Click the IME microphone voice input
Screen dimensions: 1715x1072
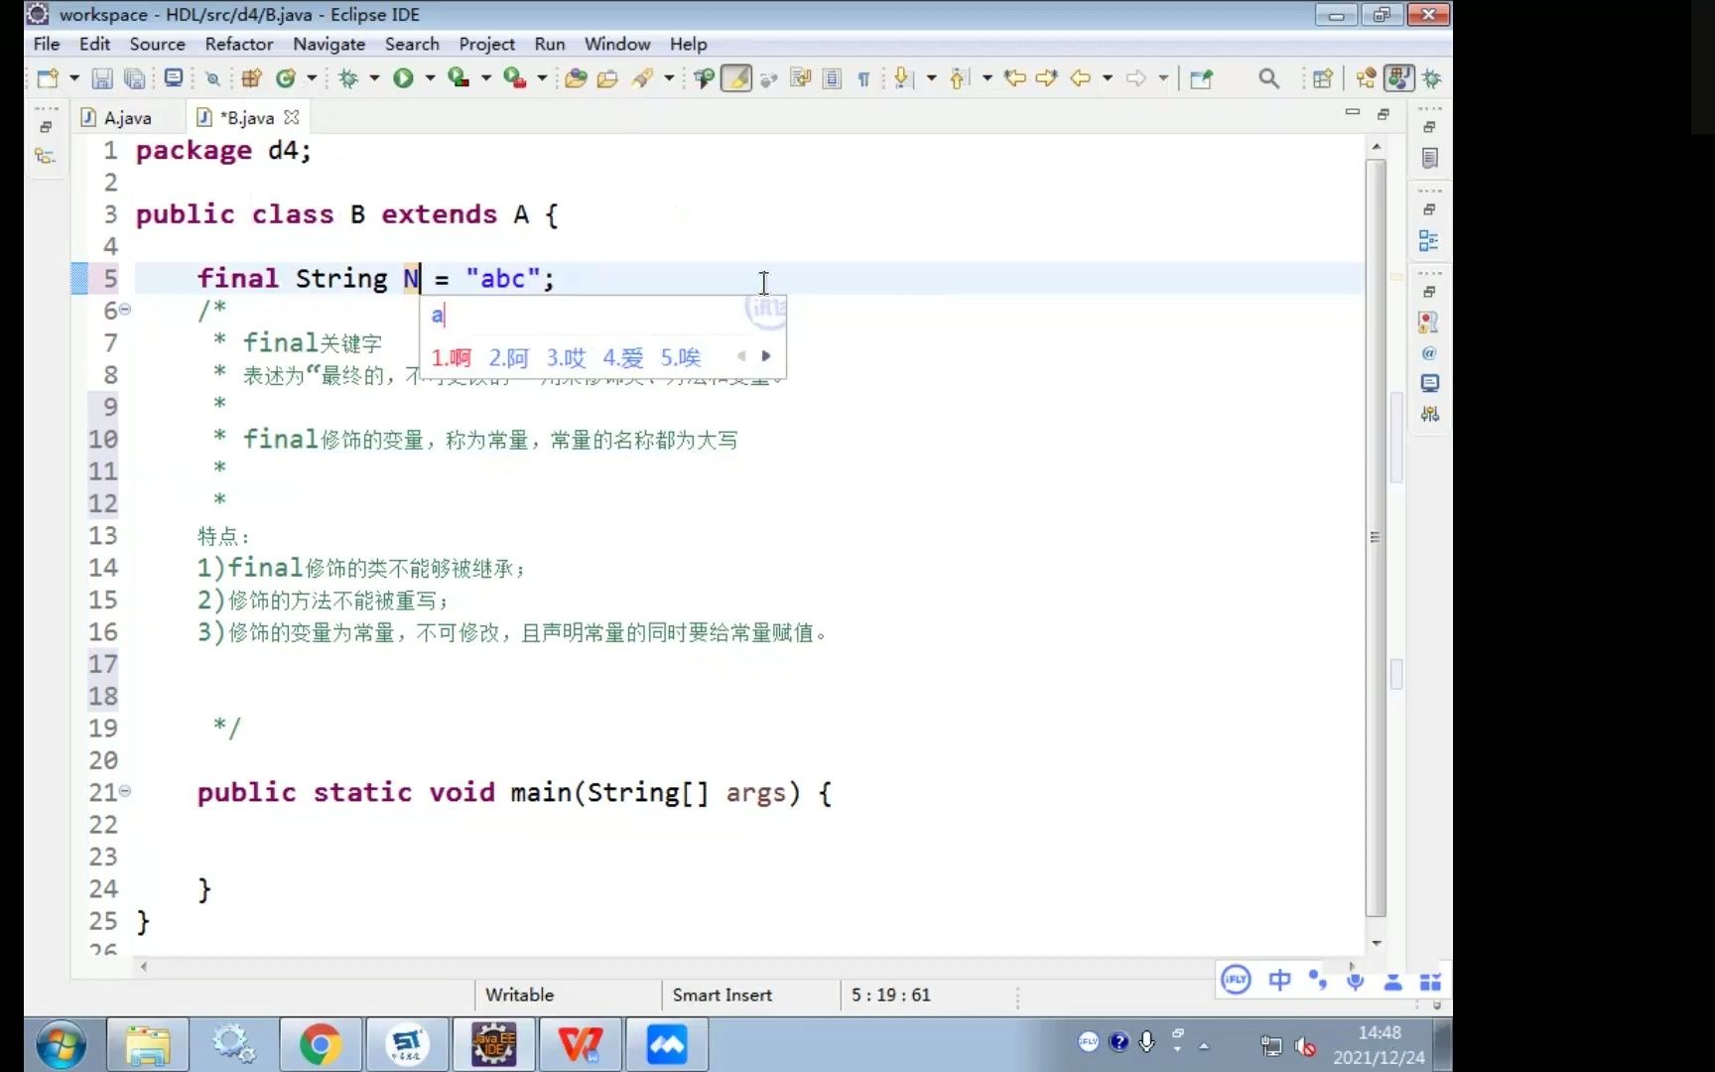point(1355,981)
